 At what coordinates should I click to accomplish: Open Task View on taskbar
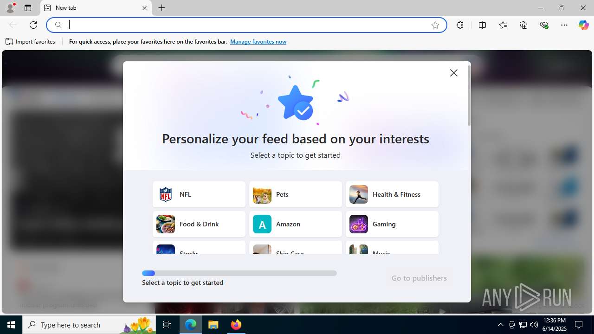point(167,325)
